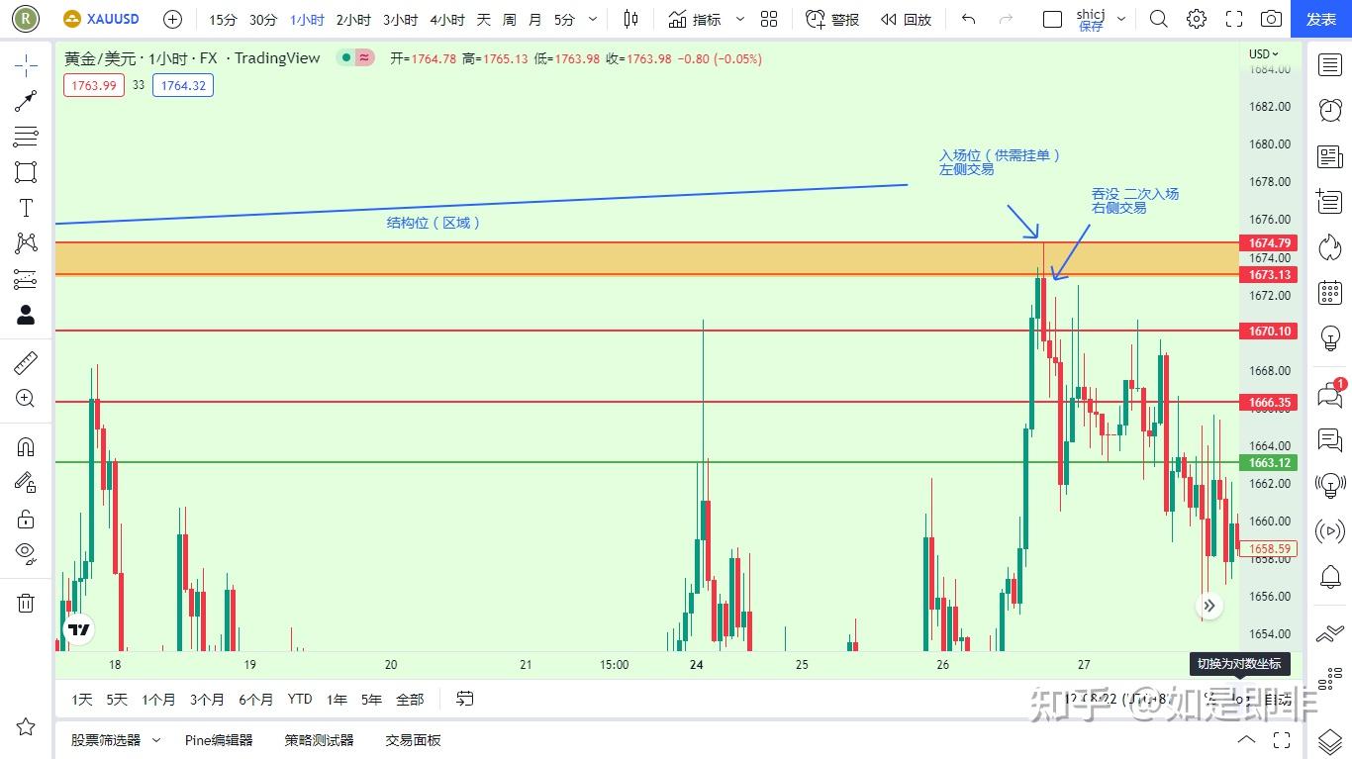Open the XAUUSD symbol search
The height and width of the screenshot is (759, 1352).
[x=101, y=19]
